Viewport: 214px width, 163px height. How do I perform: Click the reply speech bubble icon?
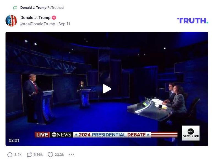point(10,155)
